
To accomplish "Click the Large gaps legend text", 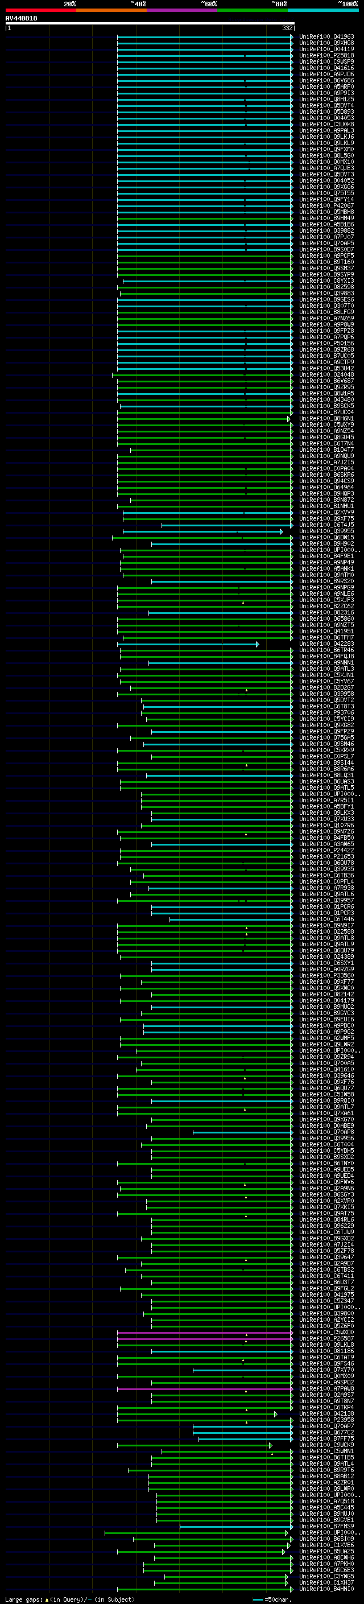I will 24,1599.
